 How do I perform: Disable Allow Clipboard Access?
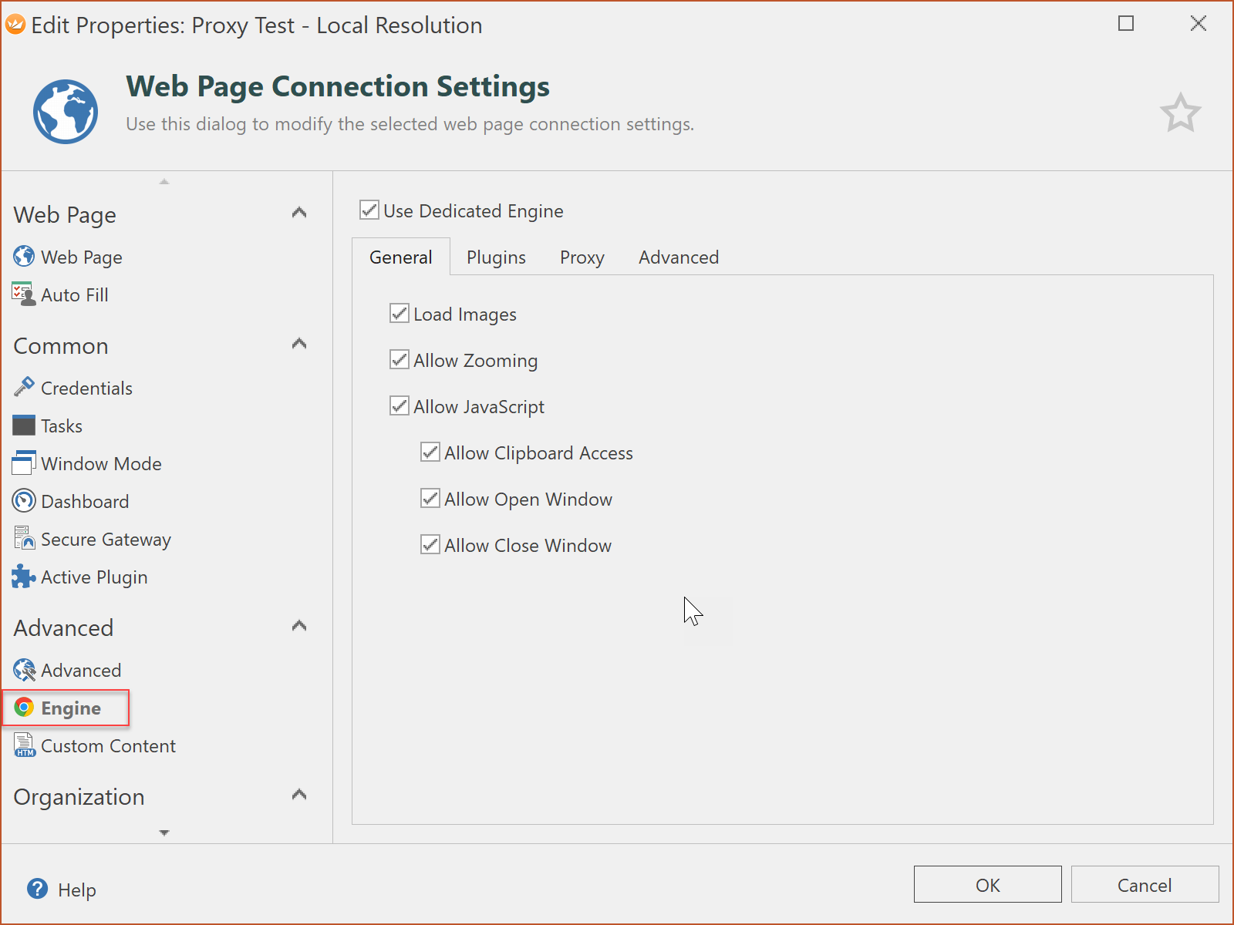coord(430,452)
